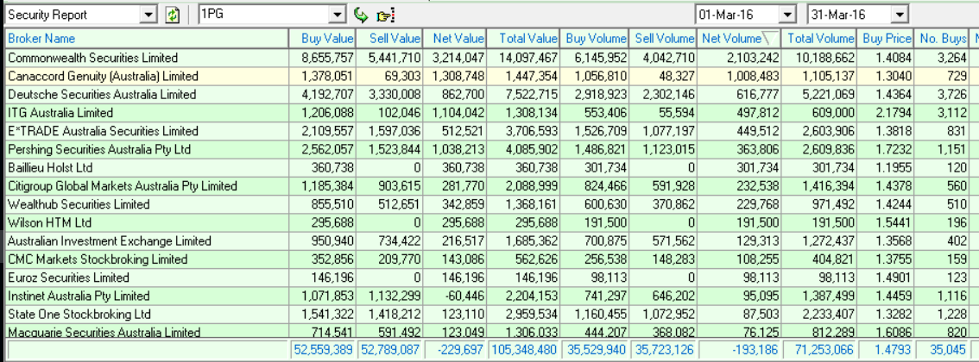
Task: Click into the 1PG security input field
Action: [264, 15]
